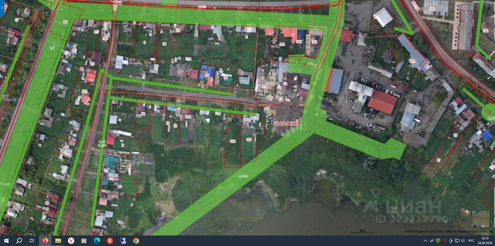
Task: Open red Yandex icon in taskbar
Action: (110, 241)
